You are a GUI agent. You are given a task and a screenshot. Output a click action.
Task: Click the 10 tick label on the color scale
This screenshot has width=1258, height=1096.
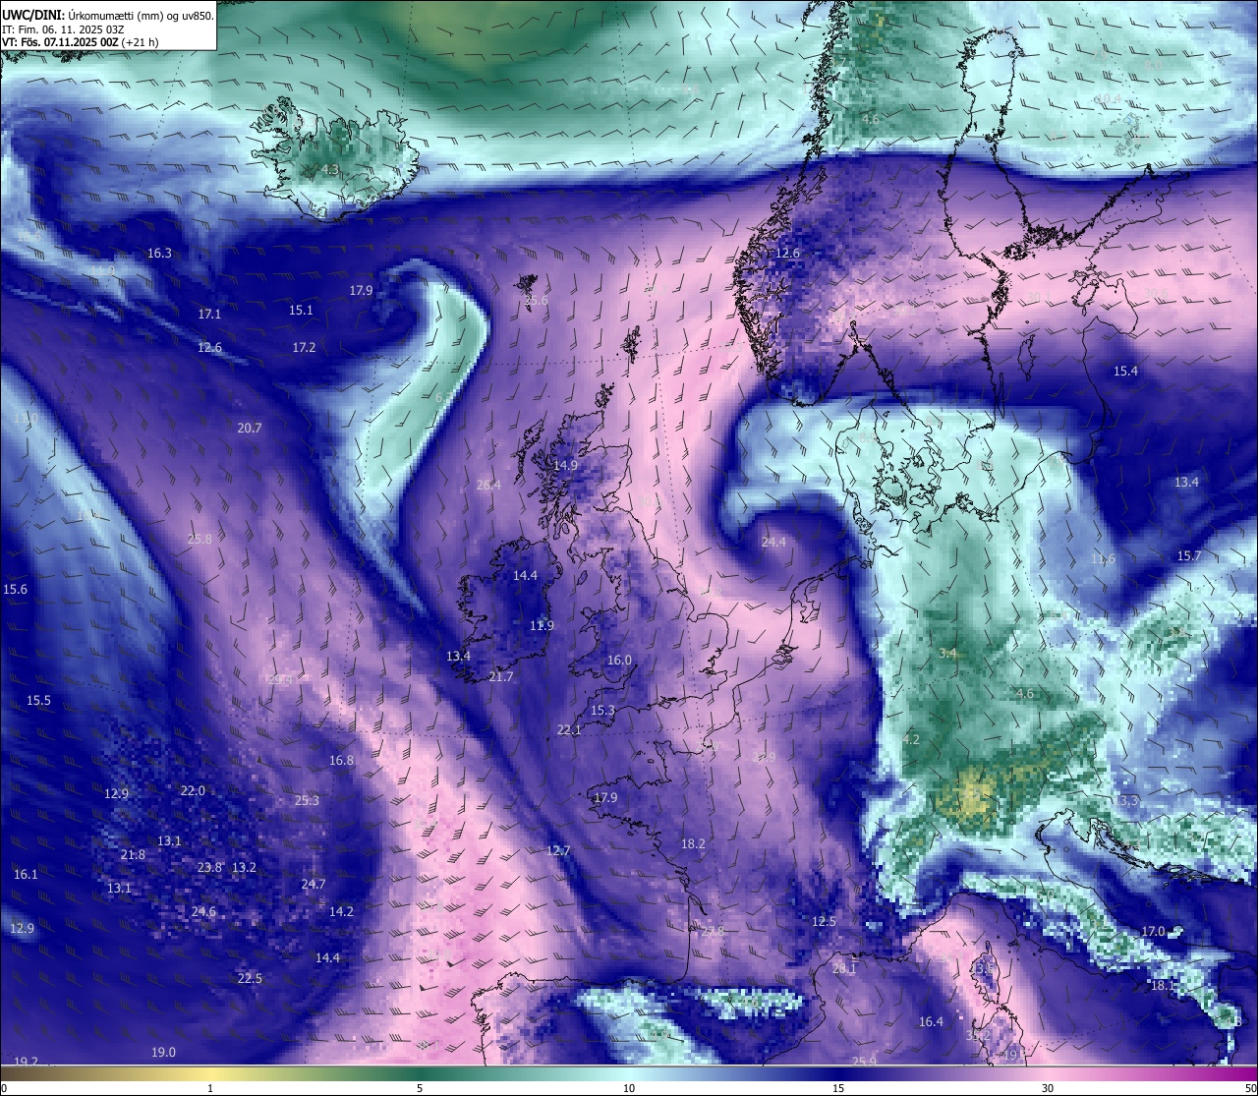pos(629,1088)
